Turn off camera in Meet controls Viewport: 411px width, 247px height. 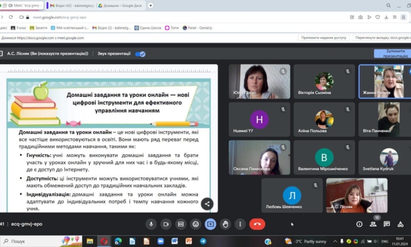tap(166, 224)
